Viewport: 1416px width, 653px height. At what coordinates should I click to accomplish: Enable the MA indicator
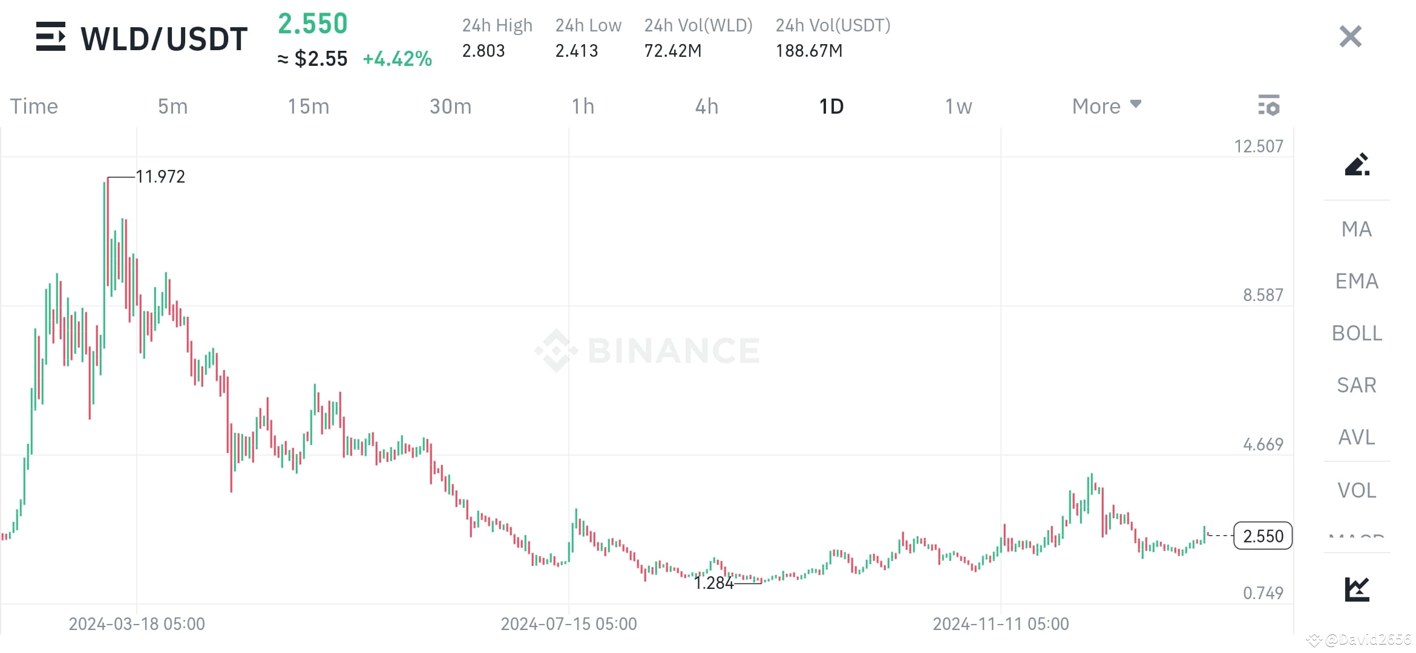(1356, 229)
